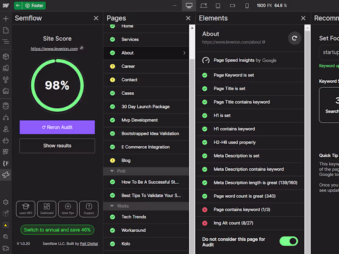Click Rerun Audit button
The height and width of the screenshot is (254, 339).
[x=57, y=127]
